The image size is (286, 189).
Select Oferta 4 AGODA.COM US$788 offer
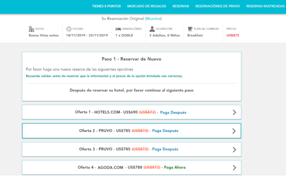coord(131,167)
